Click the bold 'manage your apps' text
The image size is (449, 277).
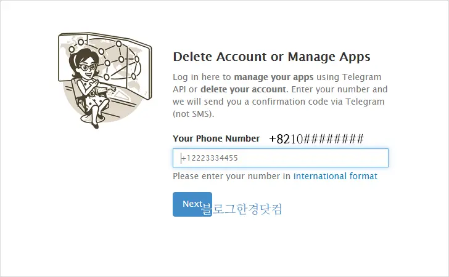tap(274, 77)
